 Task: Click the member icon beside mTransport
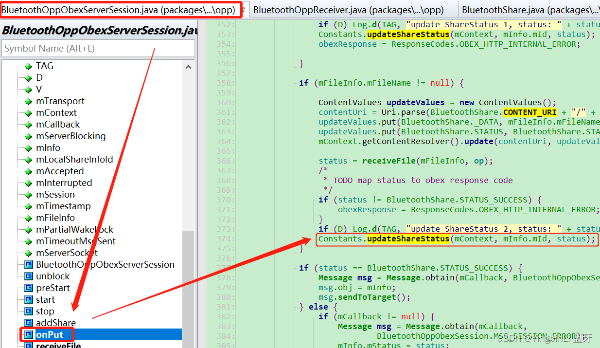click(28, 101)
